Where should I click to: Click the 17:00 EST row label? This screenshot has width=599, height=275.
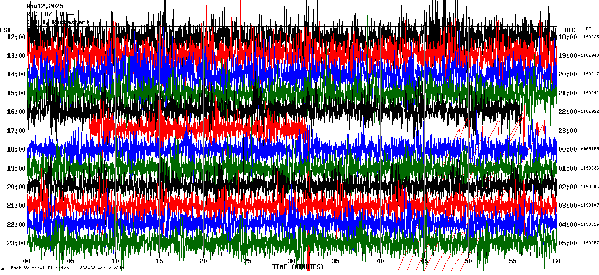click(x=17, y=130)
